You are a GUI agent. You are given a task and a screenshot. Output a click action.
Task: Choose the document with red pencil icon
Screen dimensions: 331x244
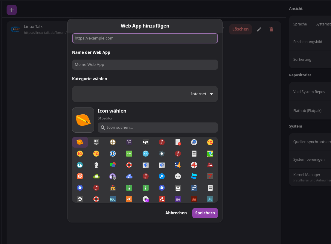(178, 142)
